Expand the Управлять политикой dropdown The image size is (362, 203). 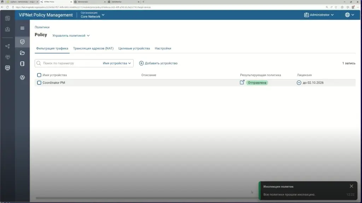tap(71, 36)
